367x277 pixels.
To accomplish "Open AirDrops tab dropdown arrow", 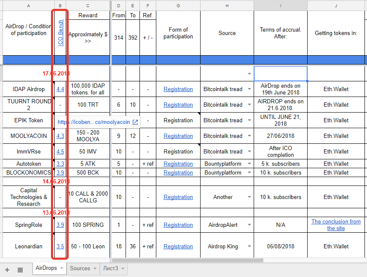I will [x=62, y=268].
